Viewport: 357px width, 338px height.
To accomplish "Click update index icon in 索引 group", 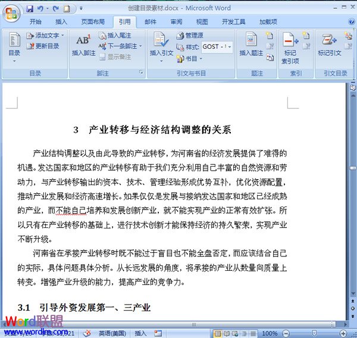I will click(x=306, y=46).
